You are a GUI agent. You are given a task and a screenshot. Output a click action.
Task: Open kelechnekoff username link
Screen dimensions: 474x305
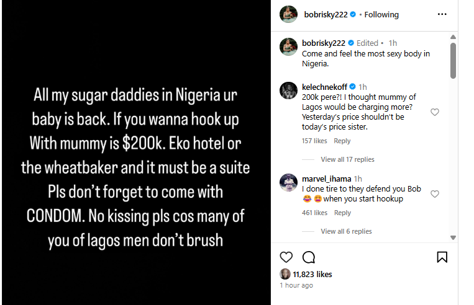tap(324, 87)
